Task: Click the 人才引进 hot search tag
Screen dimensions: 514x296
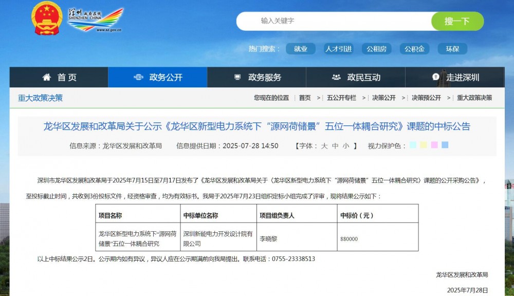Action: point(339,49)
